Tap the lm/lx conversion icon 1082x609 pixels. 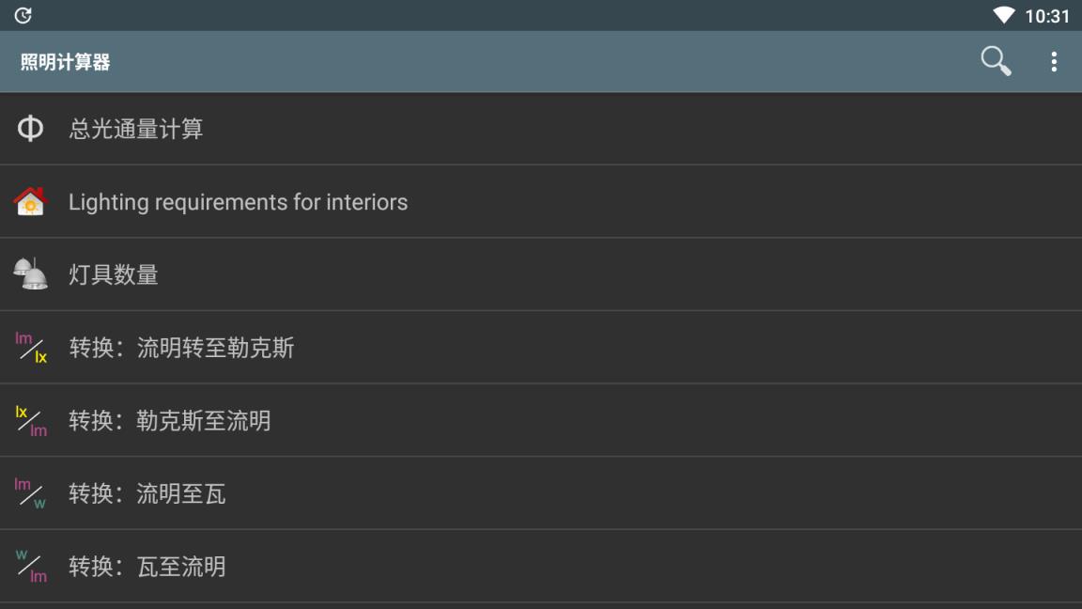[x=30, y=348]
